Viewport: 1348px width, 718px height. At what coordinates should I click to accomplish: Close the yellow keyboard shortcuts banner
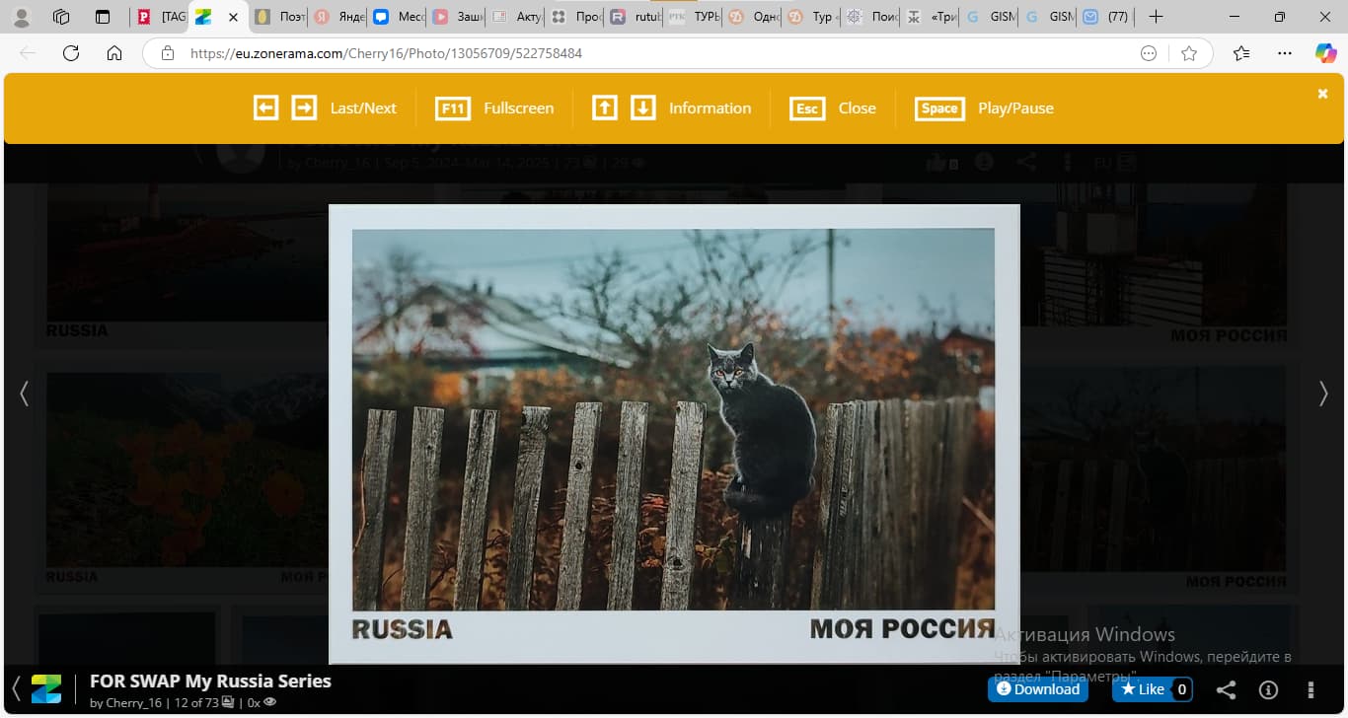coord(1322,94)
